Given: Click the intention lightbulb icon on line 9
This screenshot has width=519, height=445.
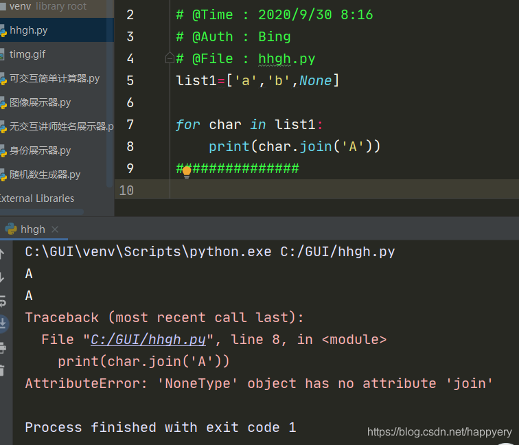Looking at the screenshot, I should [x=187, y=172].
